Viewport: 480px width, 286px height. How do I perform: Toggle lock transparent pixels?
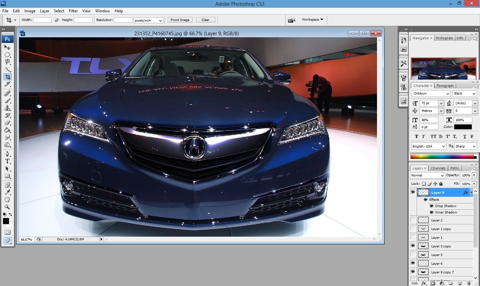(x=424, y=184)
